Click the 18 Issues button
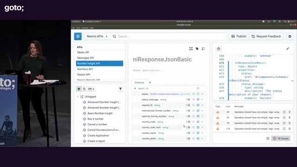 coord(281,139)
